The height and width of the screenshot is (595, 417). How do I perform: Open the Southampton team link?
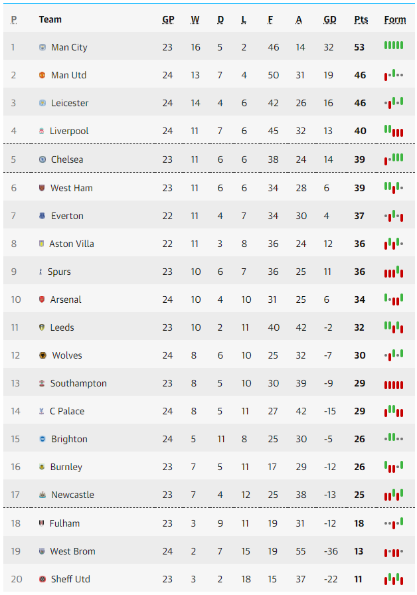[78, 383]
